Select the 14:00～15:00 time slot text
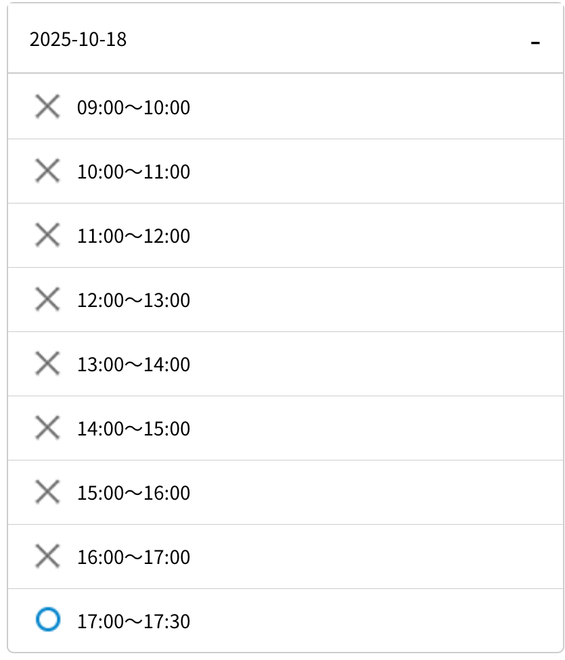 (x=133, y=429)
